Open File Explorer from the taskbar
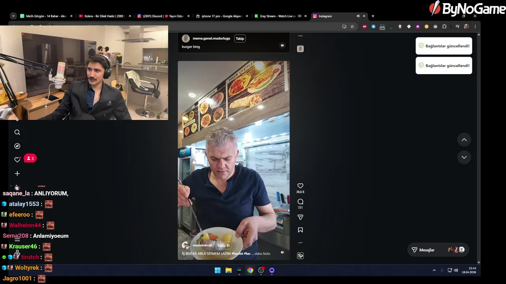506x284 pixels. click(x=228, y=270)
